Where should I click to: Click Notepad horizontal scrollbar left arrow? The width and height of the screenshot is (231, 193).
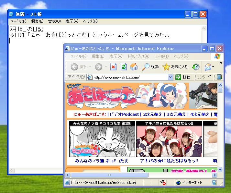[x=12, y=171]
